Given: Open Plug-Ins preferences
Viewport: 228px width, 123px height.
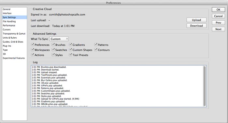Looking at the screenshot, I should (15, 46).
